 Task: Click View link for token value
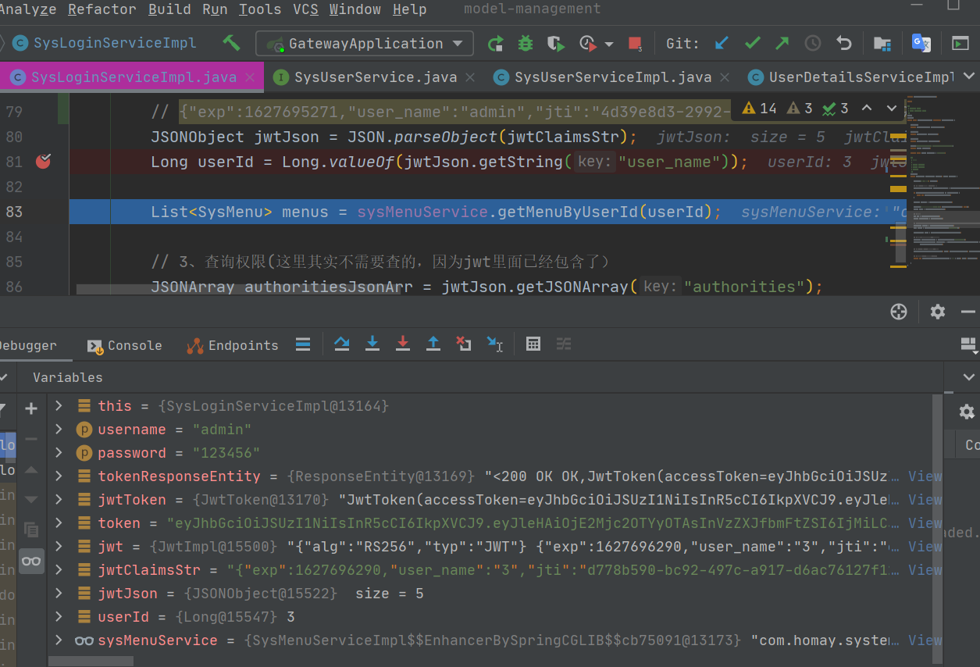click(925, 523)
